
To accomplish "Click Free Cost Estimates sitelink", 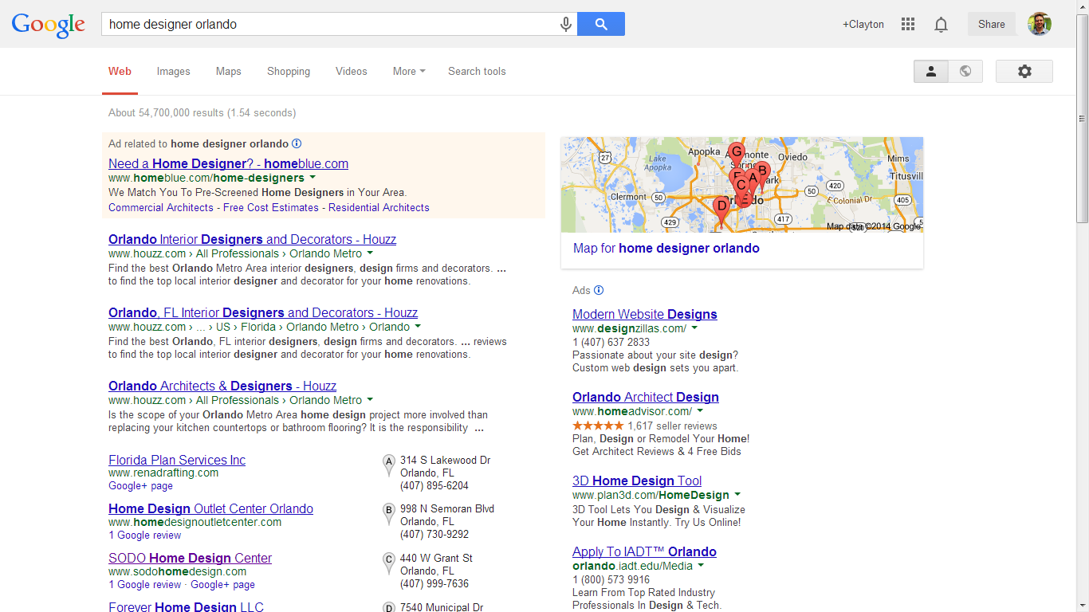I will click(x=271, y=207).
